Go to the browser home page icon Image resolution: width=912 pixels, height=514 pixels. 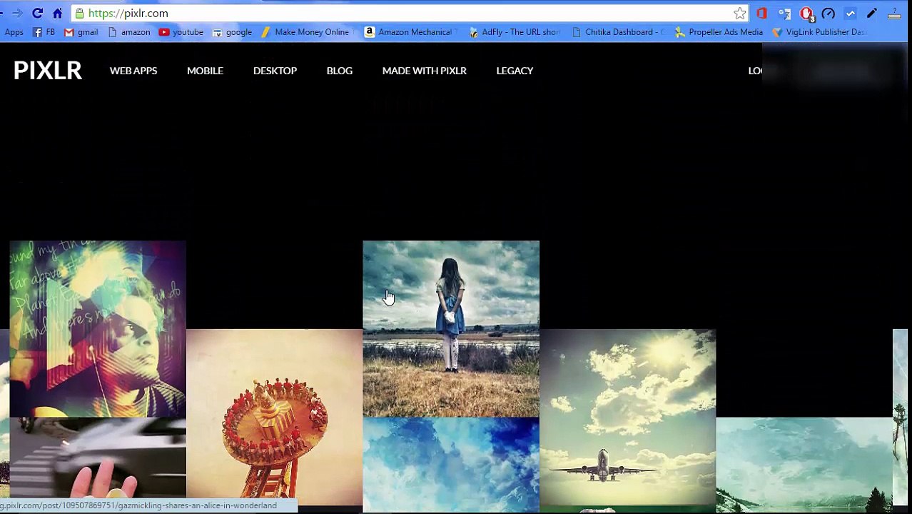coord(58,13)
